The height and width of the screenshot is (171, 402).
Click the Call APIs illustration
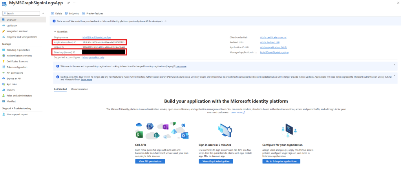(162, 131)
